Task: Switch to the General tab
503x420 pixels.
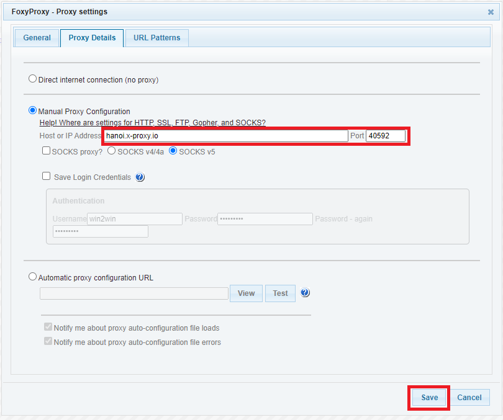Action: tap(37, 38)
